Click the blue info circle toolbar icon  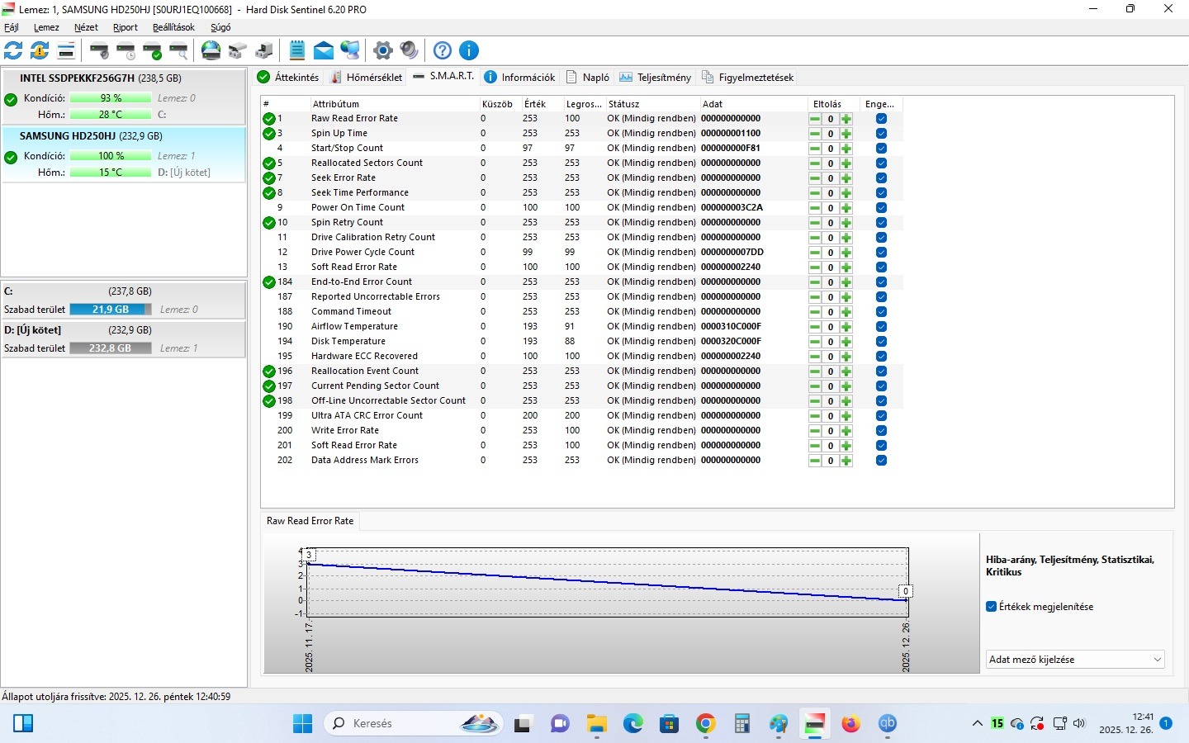(x=469, y=50)
